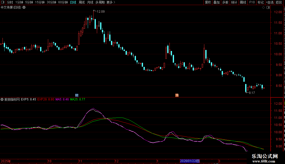Select the 60分钟 period tab
The height and width of the screenshot is (164, 285).
click(63, 2)
